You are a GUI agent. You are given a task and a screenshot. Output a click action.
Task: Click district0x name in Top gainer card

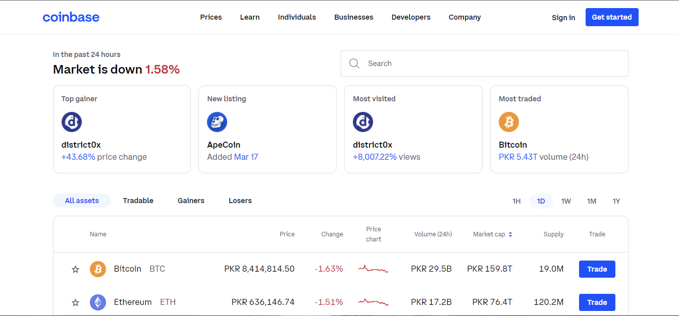[x=81, y=145]
